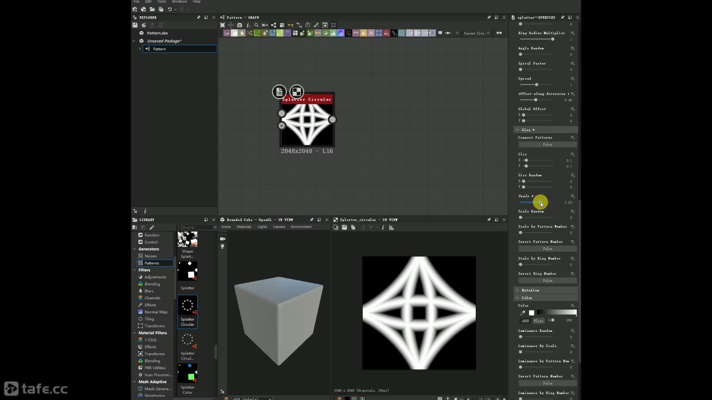Click the 3D view light bulb icon
Screen dimensions: 712x400
(x=222, y=247)
